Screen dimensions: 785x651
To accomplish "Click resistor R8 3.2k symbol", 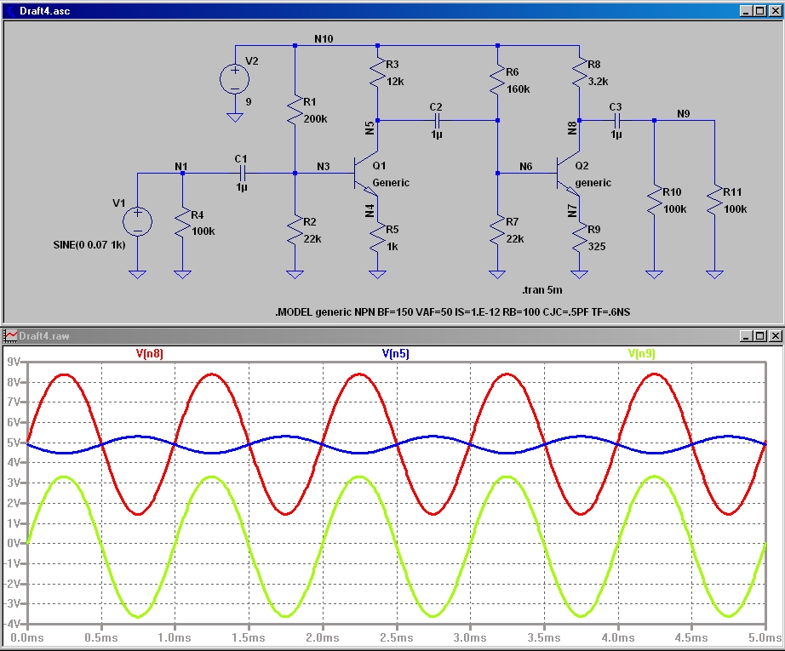I will coord(579,73).
